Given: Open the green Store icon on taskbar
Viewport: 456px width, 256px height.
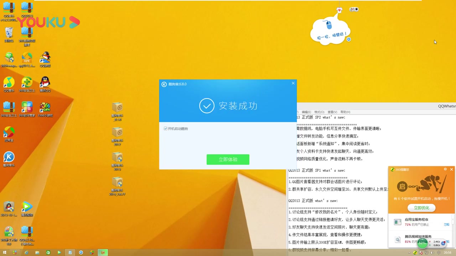Looking at the screenshot, I should click(48, 252).
